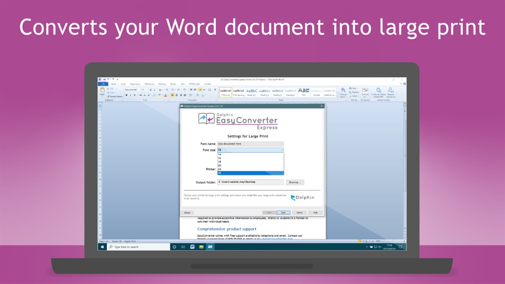Click the Decrease Indent icon
Image resolution: width=505 pixels, height=284 pixels.
191,90
